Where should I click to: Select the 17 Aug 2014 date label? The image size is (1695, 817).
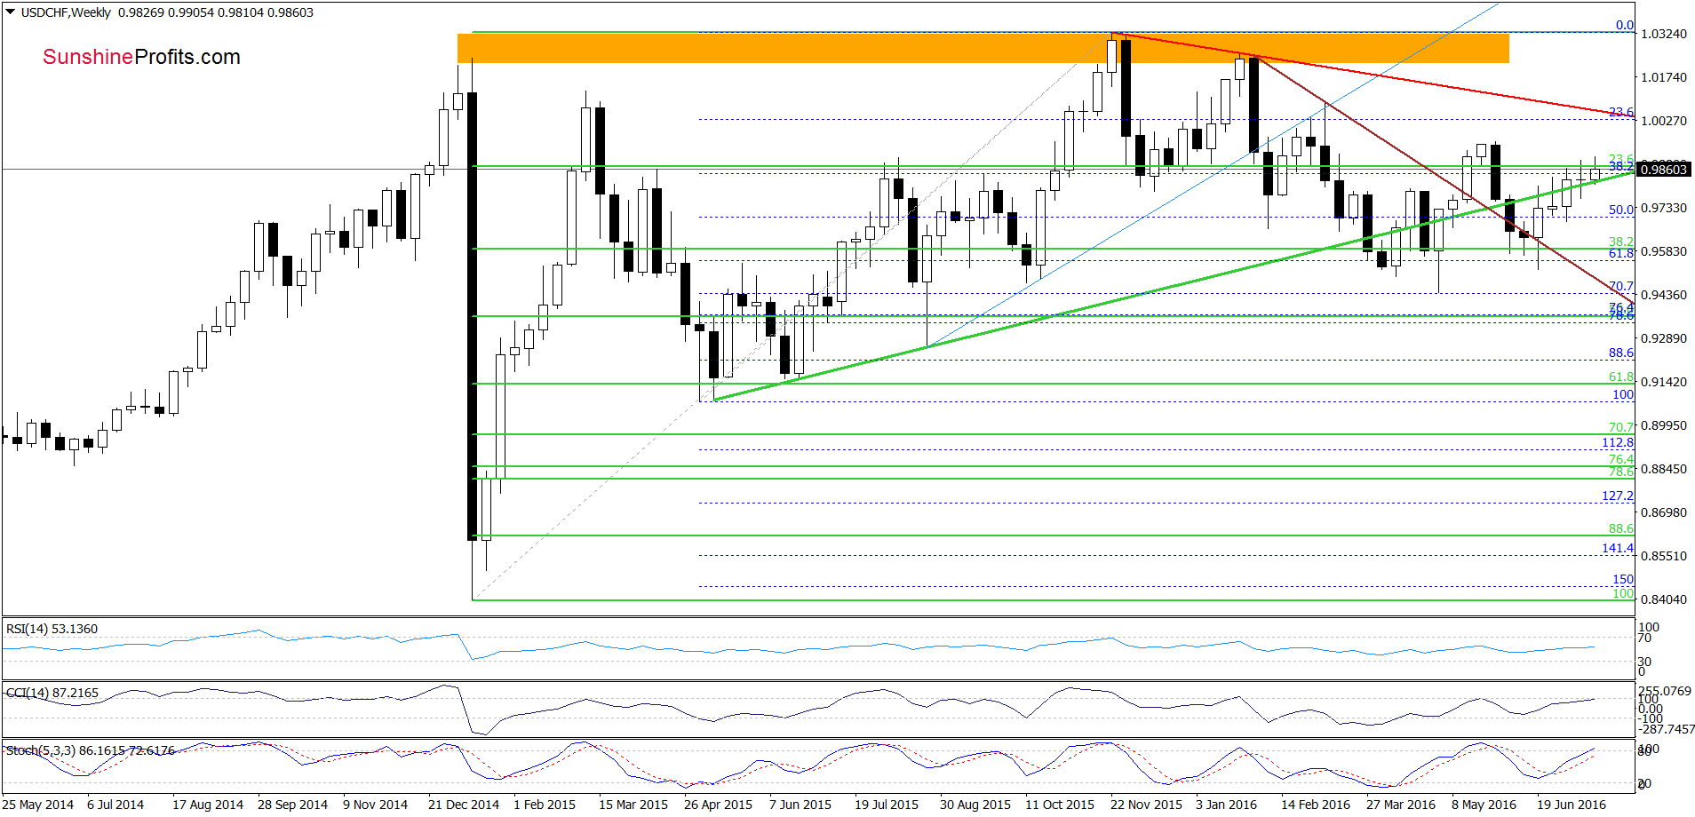pyautogui.click(x=208, y=805)
